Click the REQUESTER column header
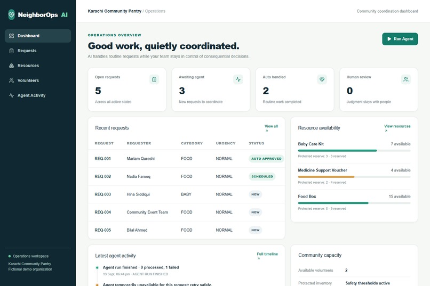The image size is (430, 286). click(139, 143)
